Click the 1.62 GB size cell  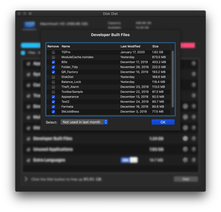pos(158,52)
